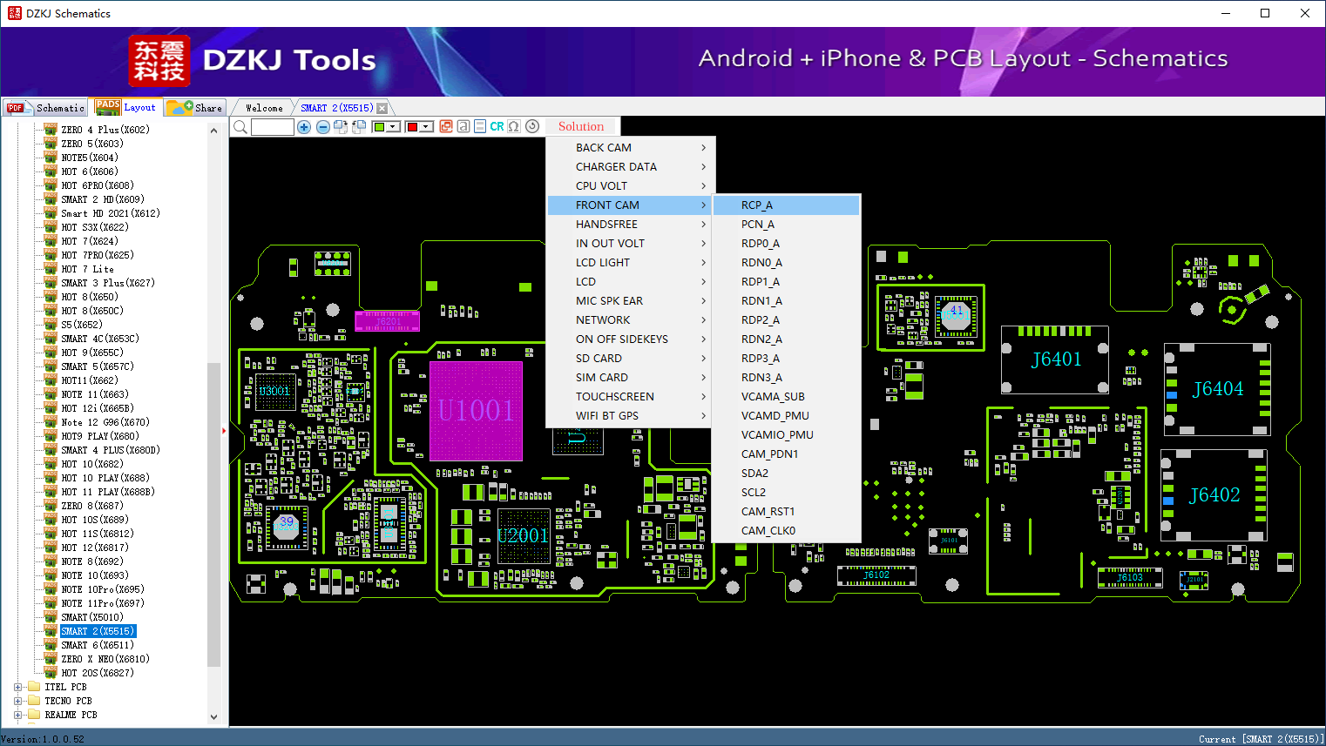Click the letter 'a' text toolbar icon

pos(463,126)
